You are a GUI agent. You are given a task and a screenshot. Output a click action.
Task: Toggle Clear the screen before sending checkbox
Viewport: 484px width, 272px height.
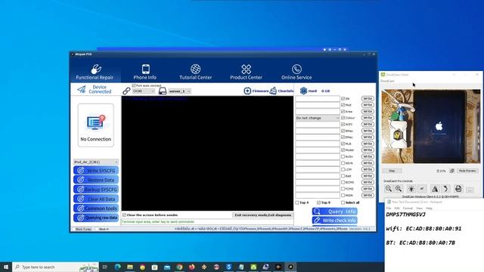(124, 215)
